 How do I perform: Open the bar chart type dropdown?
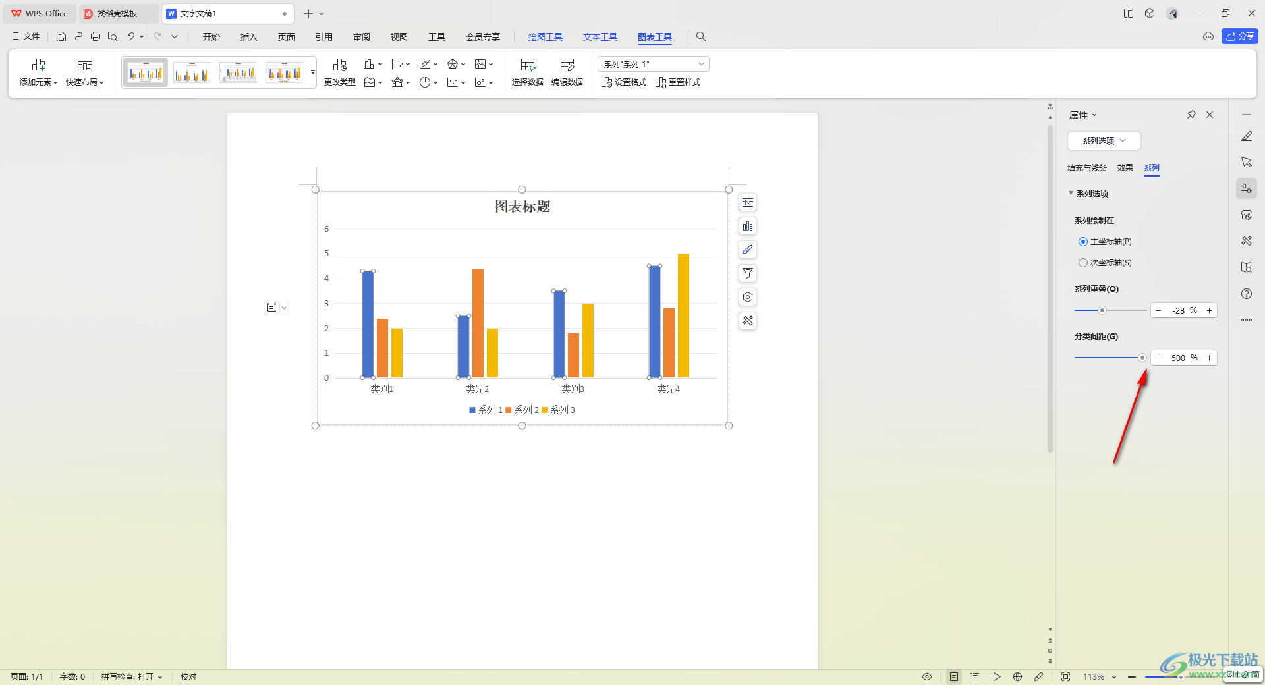click(401, 64)
